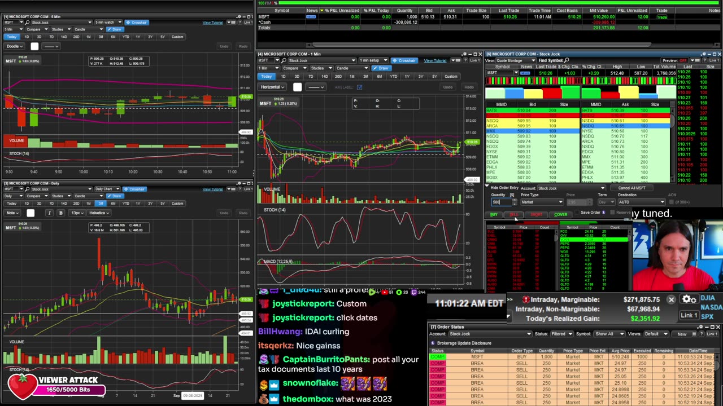
Task: Click the BUY order button
Action: (x=494, y=215)
